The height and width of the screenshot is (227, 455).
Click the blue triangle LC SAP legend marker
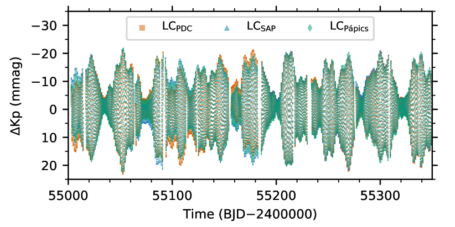pyautogui.click(x=227, y=28)
